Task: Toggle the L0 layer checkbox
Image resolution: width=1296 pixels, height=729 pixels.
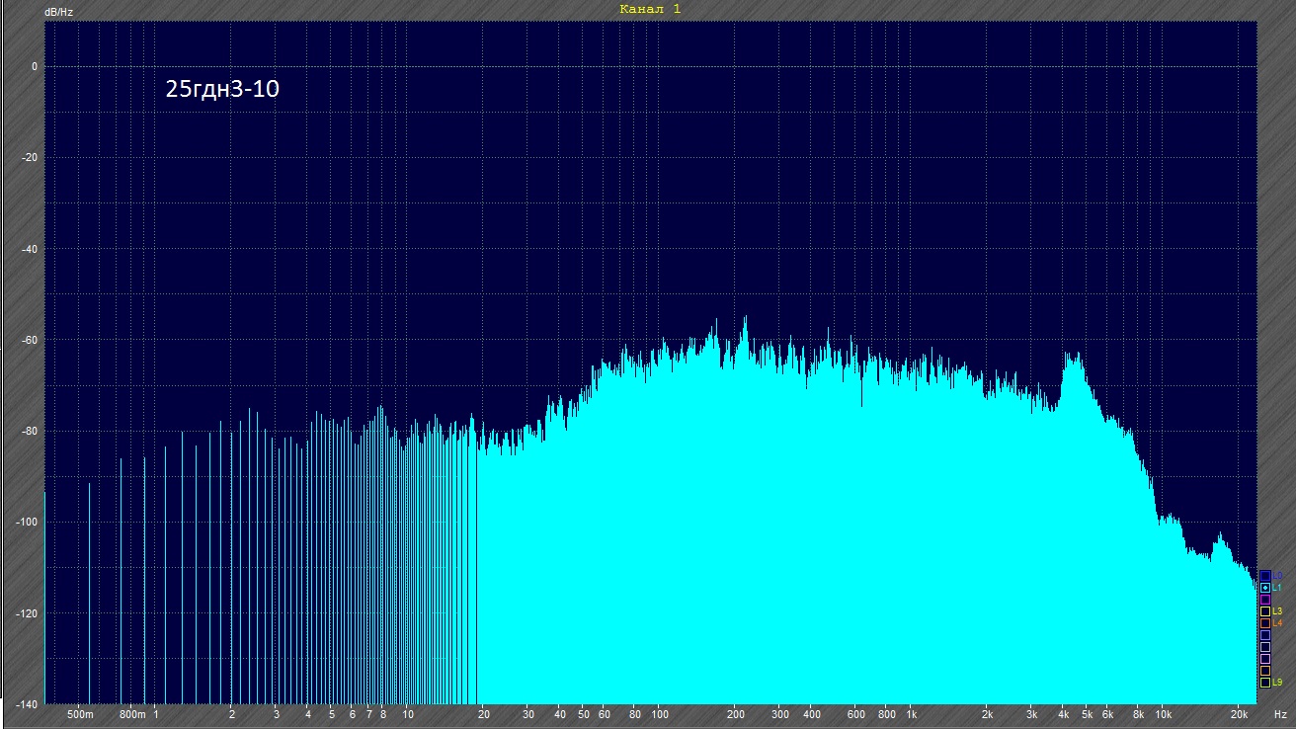Action: point(1264,576)
